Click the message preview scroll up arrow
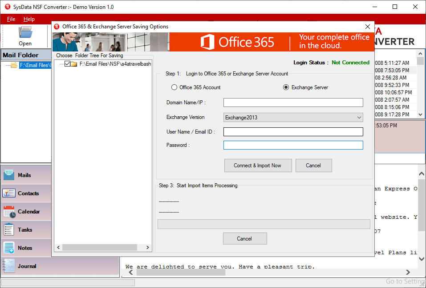 [x=422, y=174]
